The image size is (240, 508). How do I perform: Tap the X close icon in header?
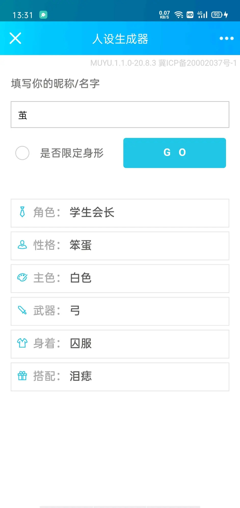click(x=15, y=38)
